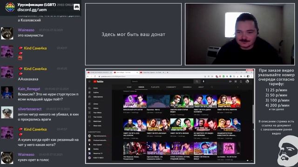
Task: Go back with the browser back arrow
Action: pyautogui.click(x=88, y=76)
